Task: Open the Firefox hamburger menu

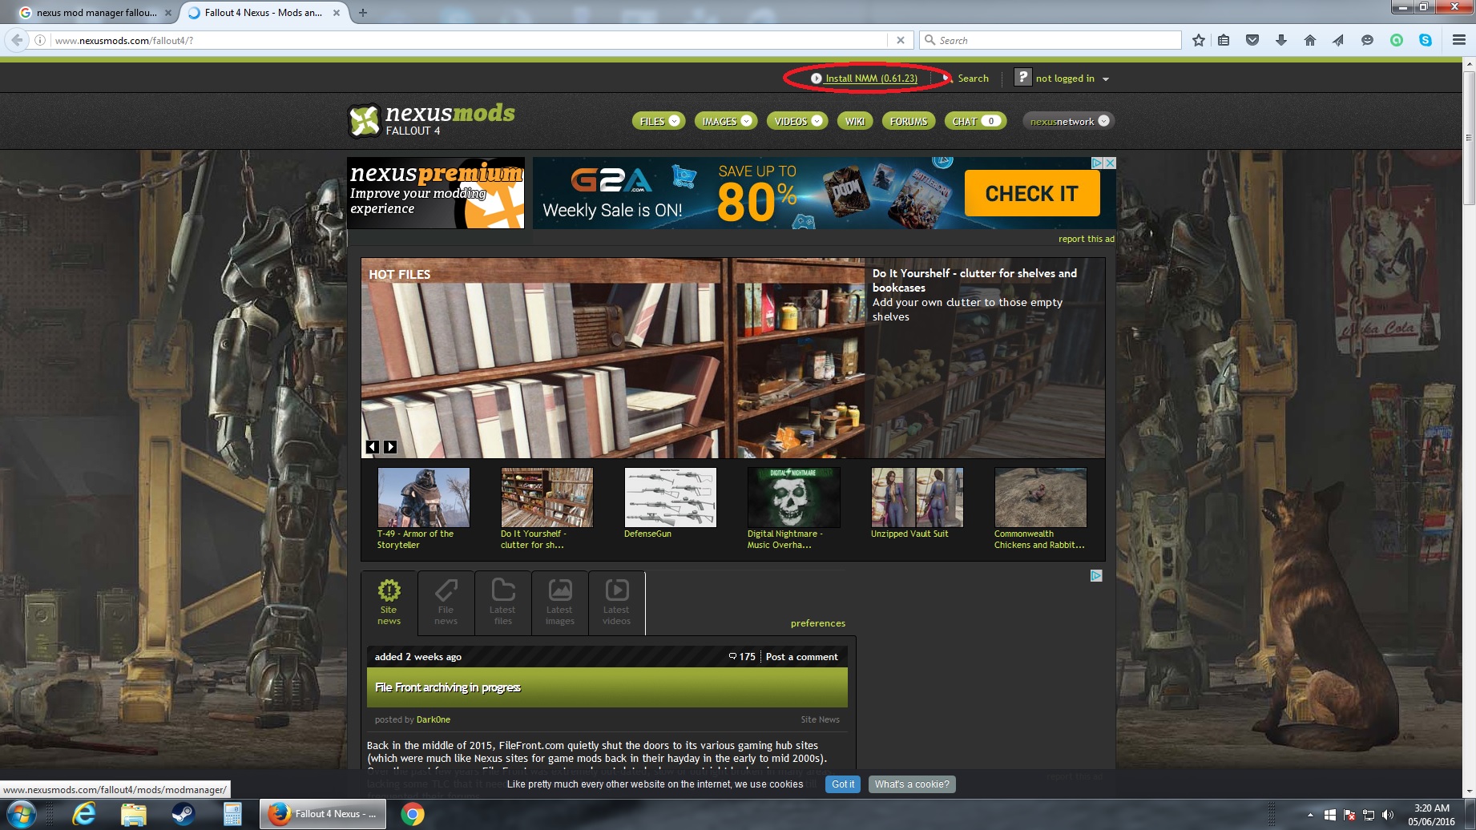Action: coord(1458,40)
